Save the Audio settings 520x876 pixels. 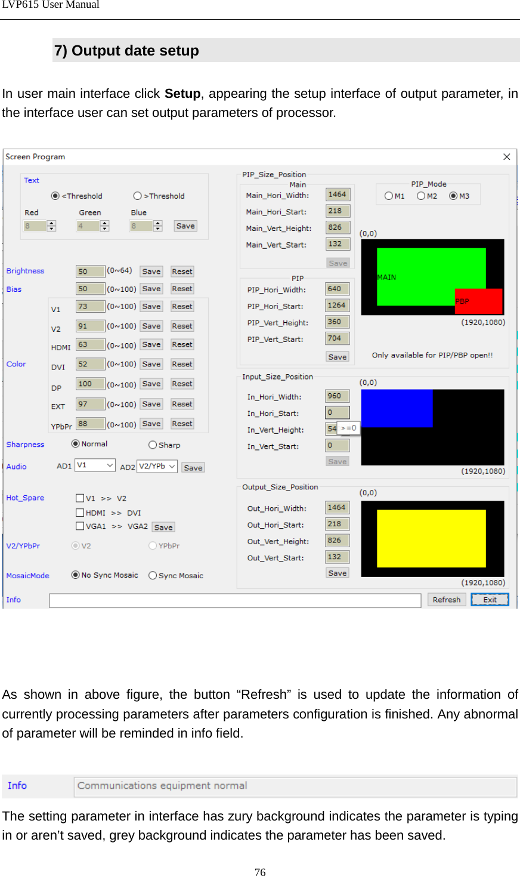point(193,468)
